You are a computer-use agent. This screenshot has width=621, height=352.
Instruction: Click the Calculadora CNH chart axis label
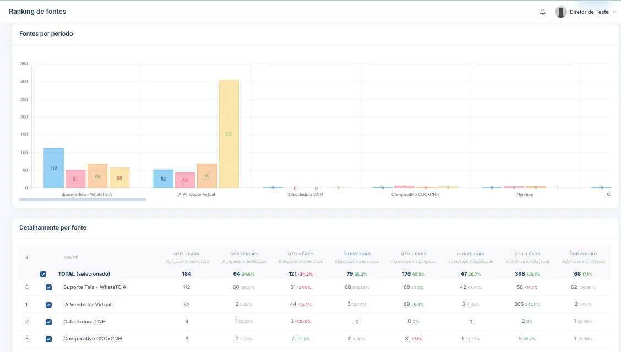306,195
